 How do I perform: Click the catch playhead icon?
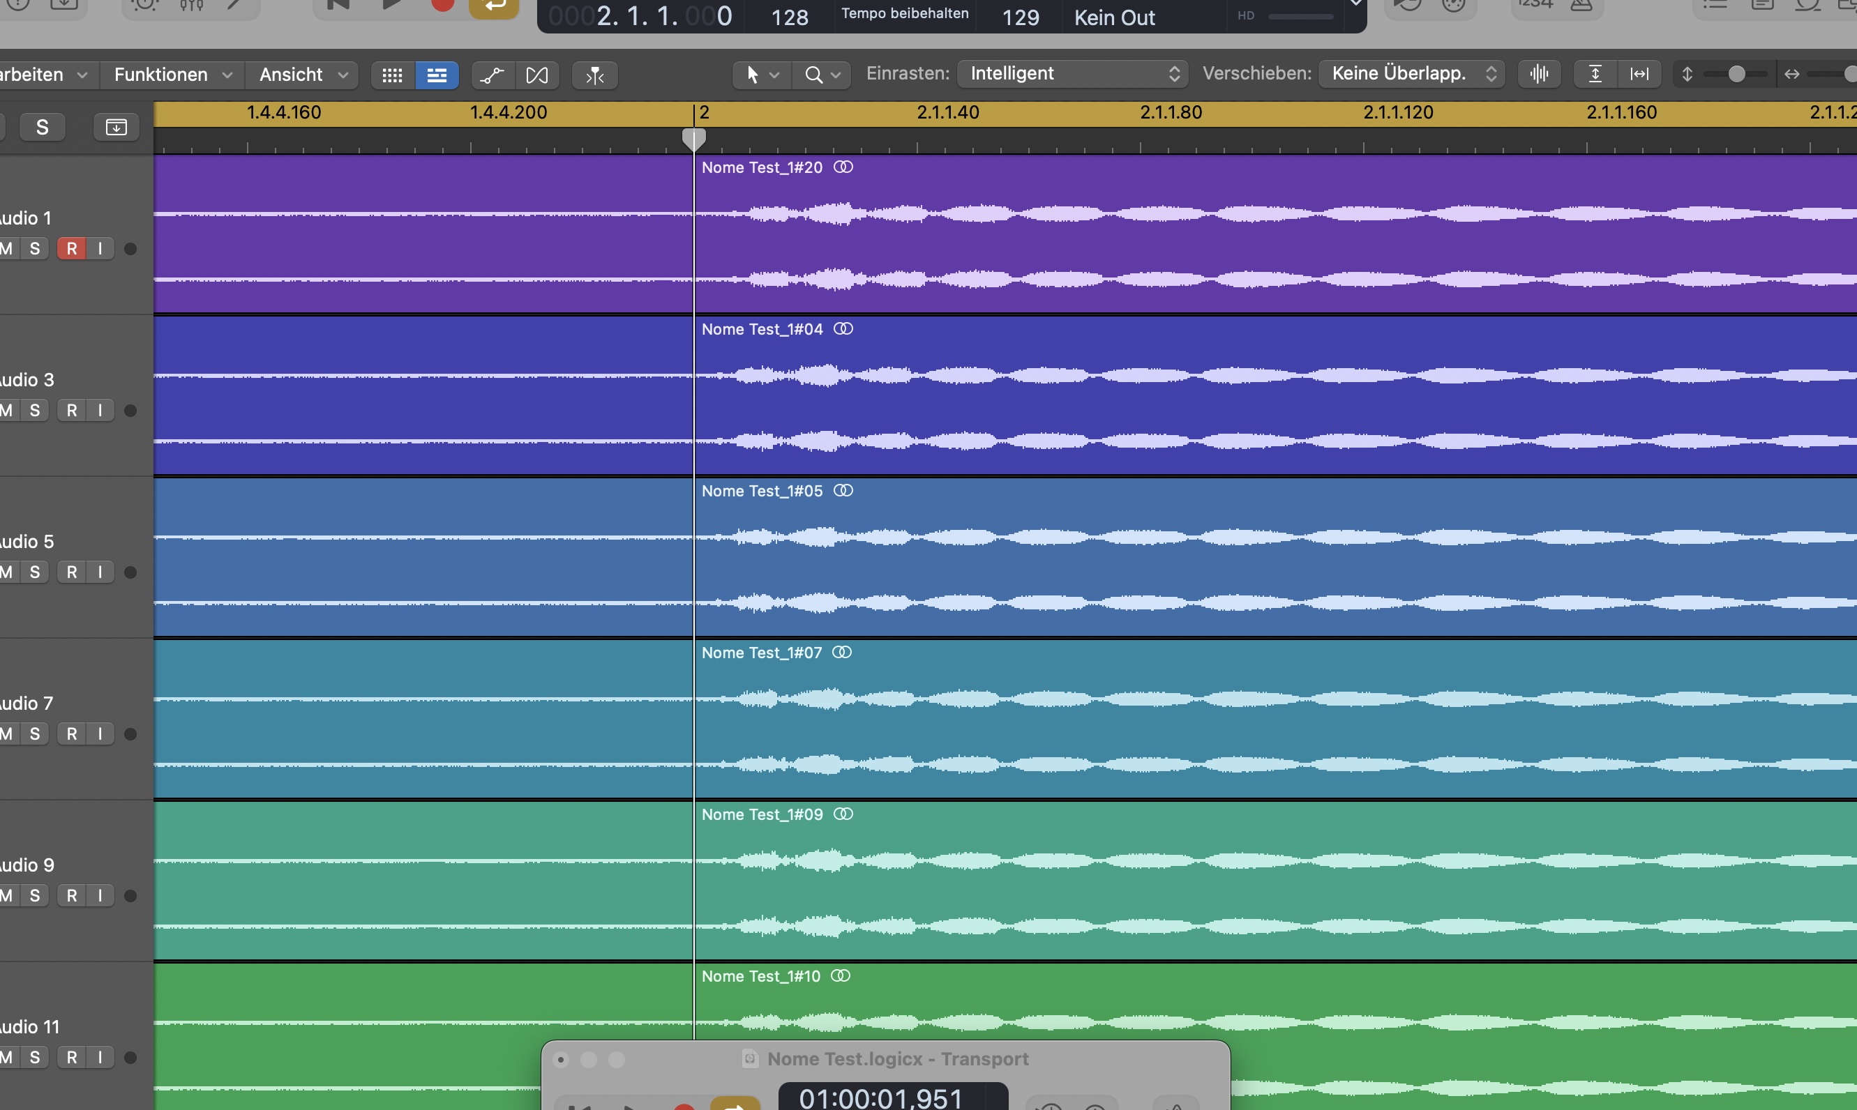[595, 75]
